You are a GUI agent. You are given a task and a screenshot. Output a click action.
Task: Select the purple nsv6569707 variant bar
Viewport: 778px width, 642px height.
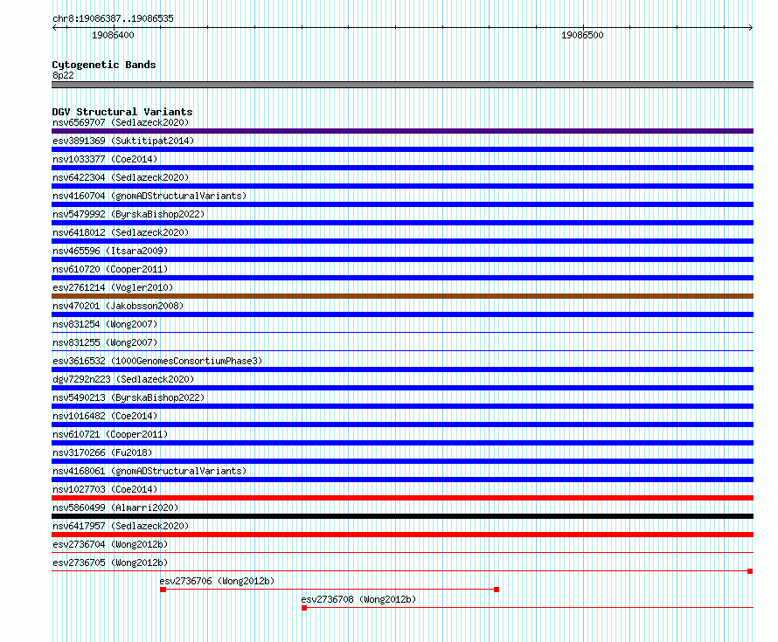coord(402,131)
